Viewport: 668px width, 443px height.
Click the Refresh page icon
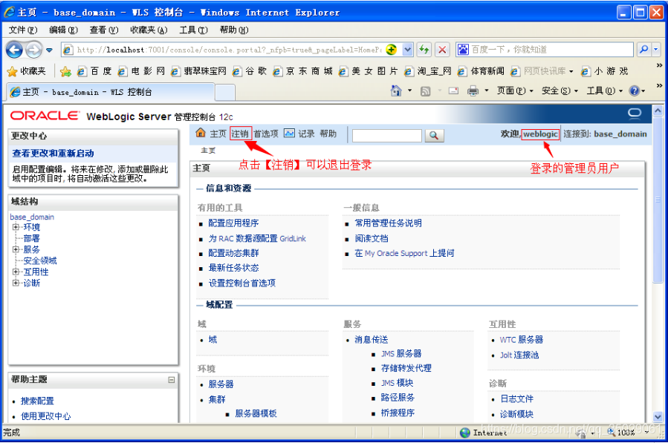pos(424,50)
